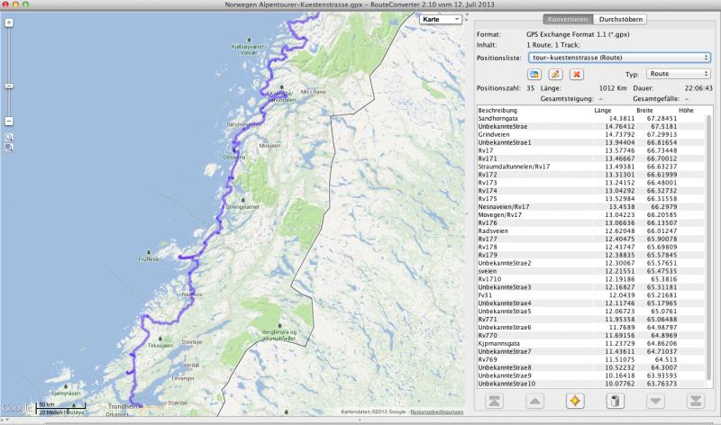Viewport: 721px width, 425px height.
Task: Click the move position up arrow button
Action: pyautogui.click(x=534, y=401)
